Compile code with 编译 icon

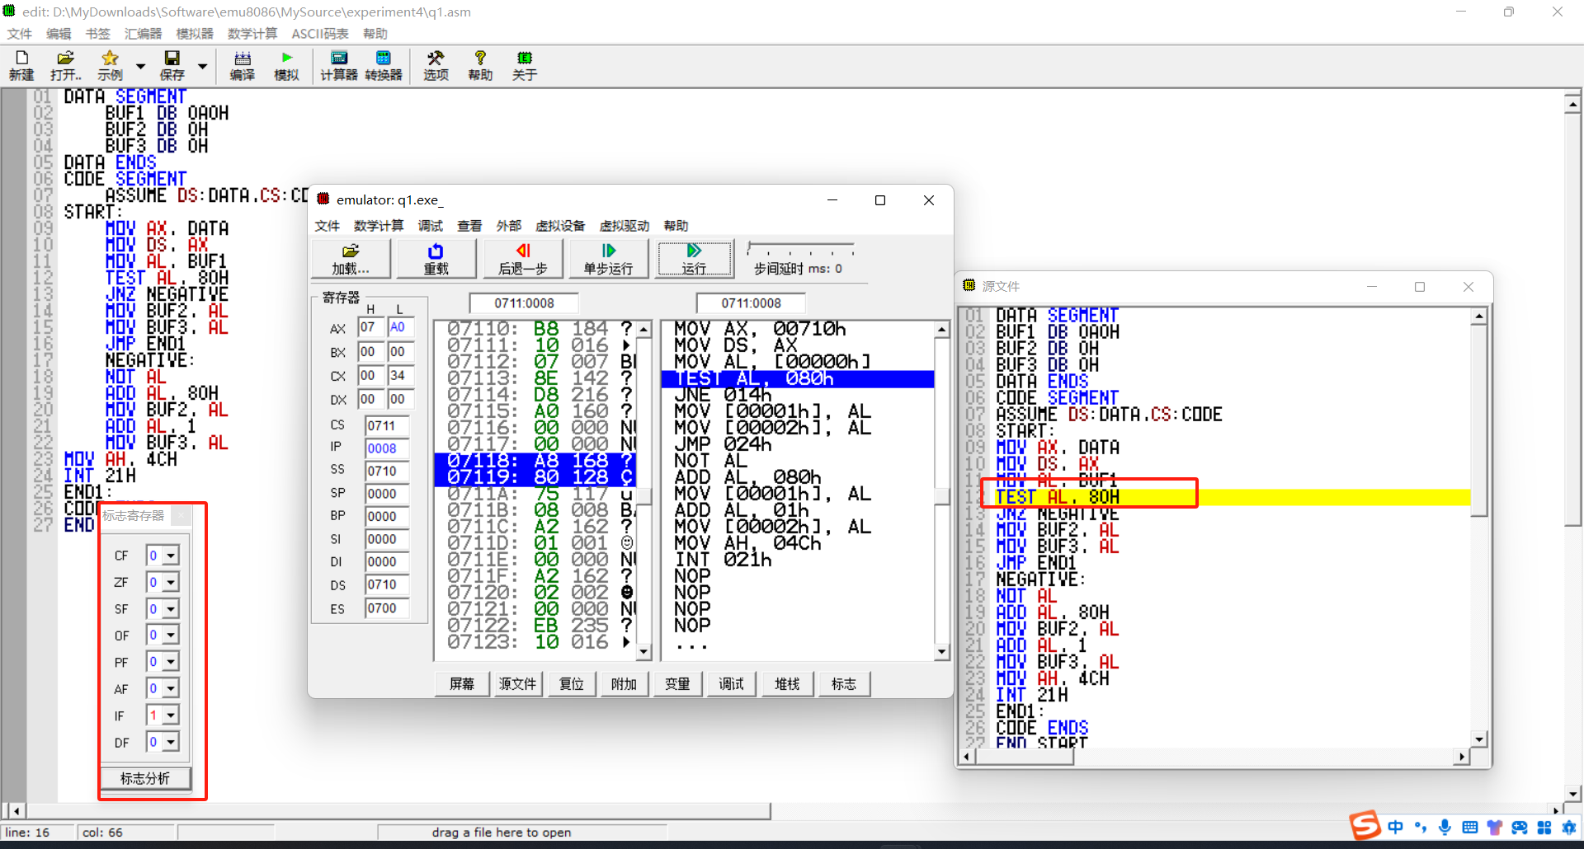point(242,65)
